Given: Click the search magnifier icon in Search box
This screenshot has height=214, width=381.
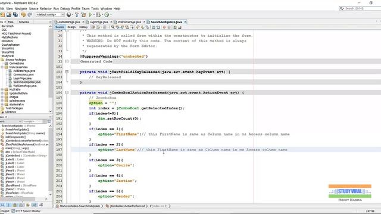Looking at the screenshot, I should (x=342, y=8).
